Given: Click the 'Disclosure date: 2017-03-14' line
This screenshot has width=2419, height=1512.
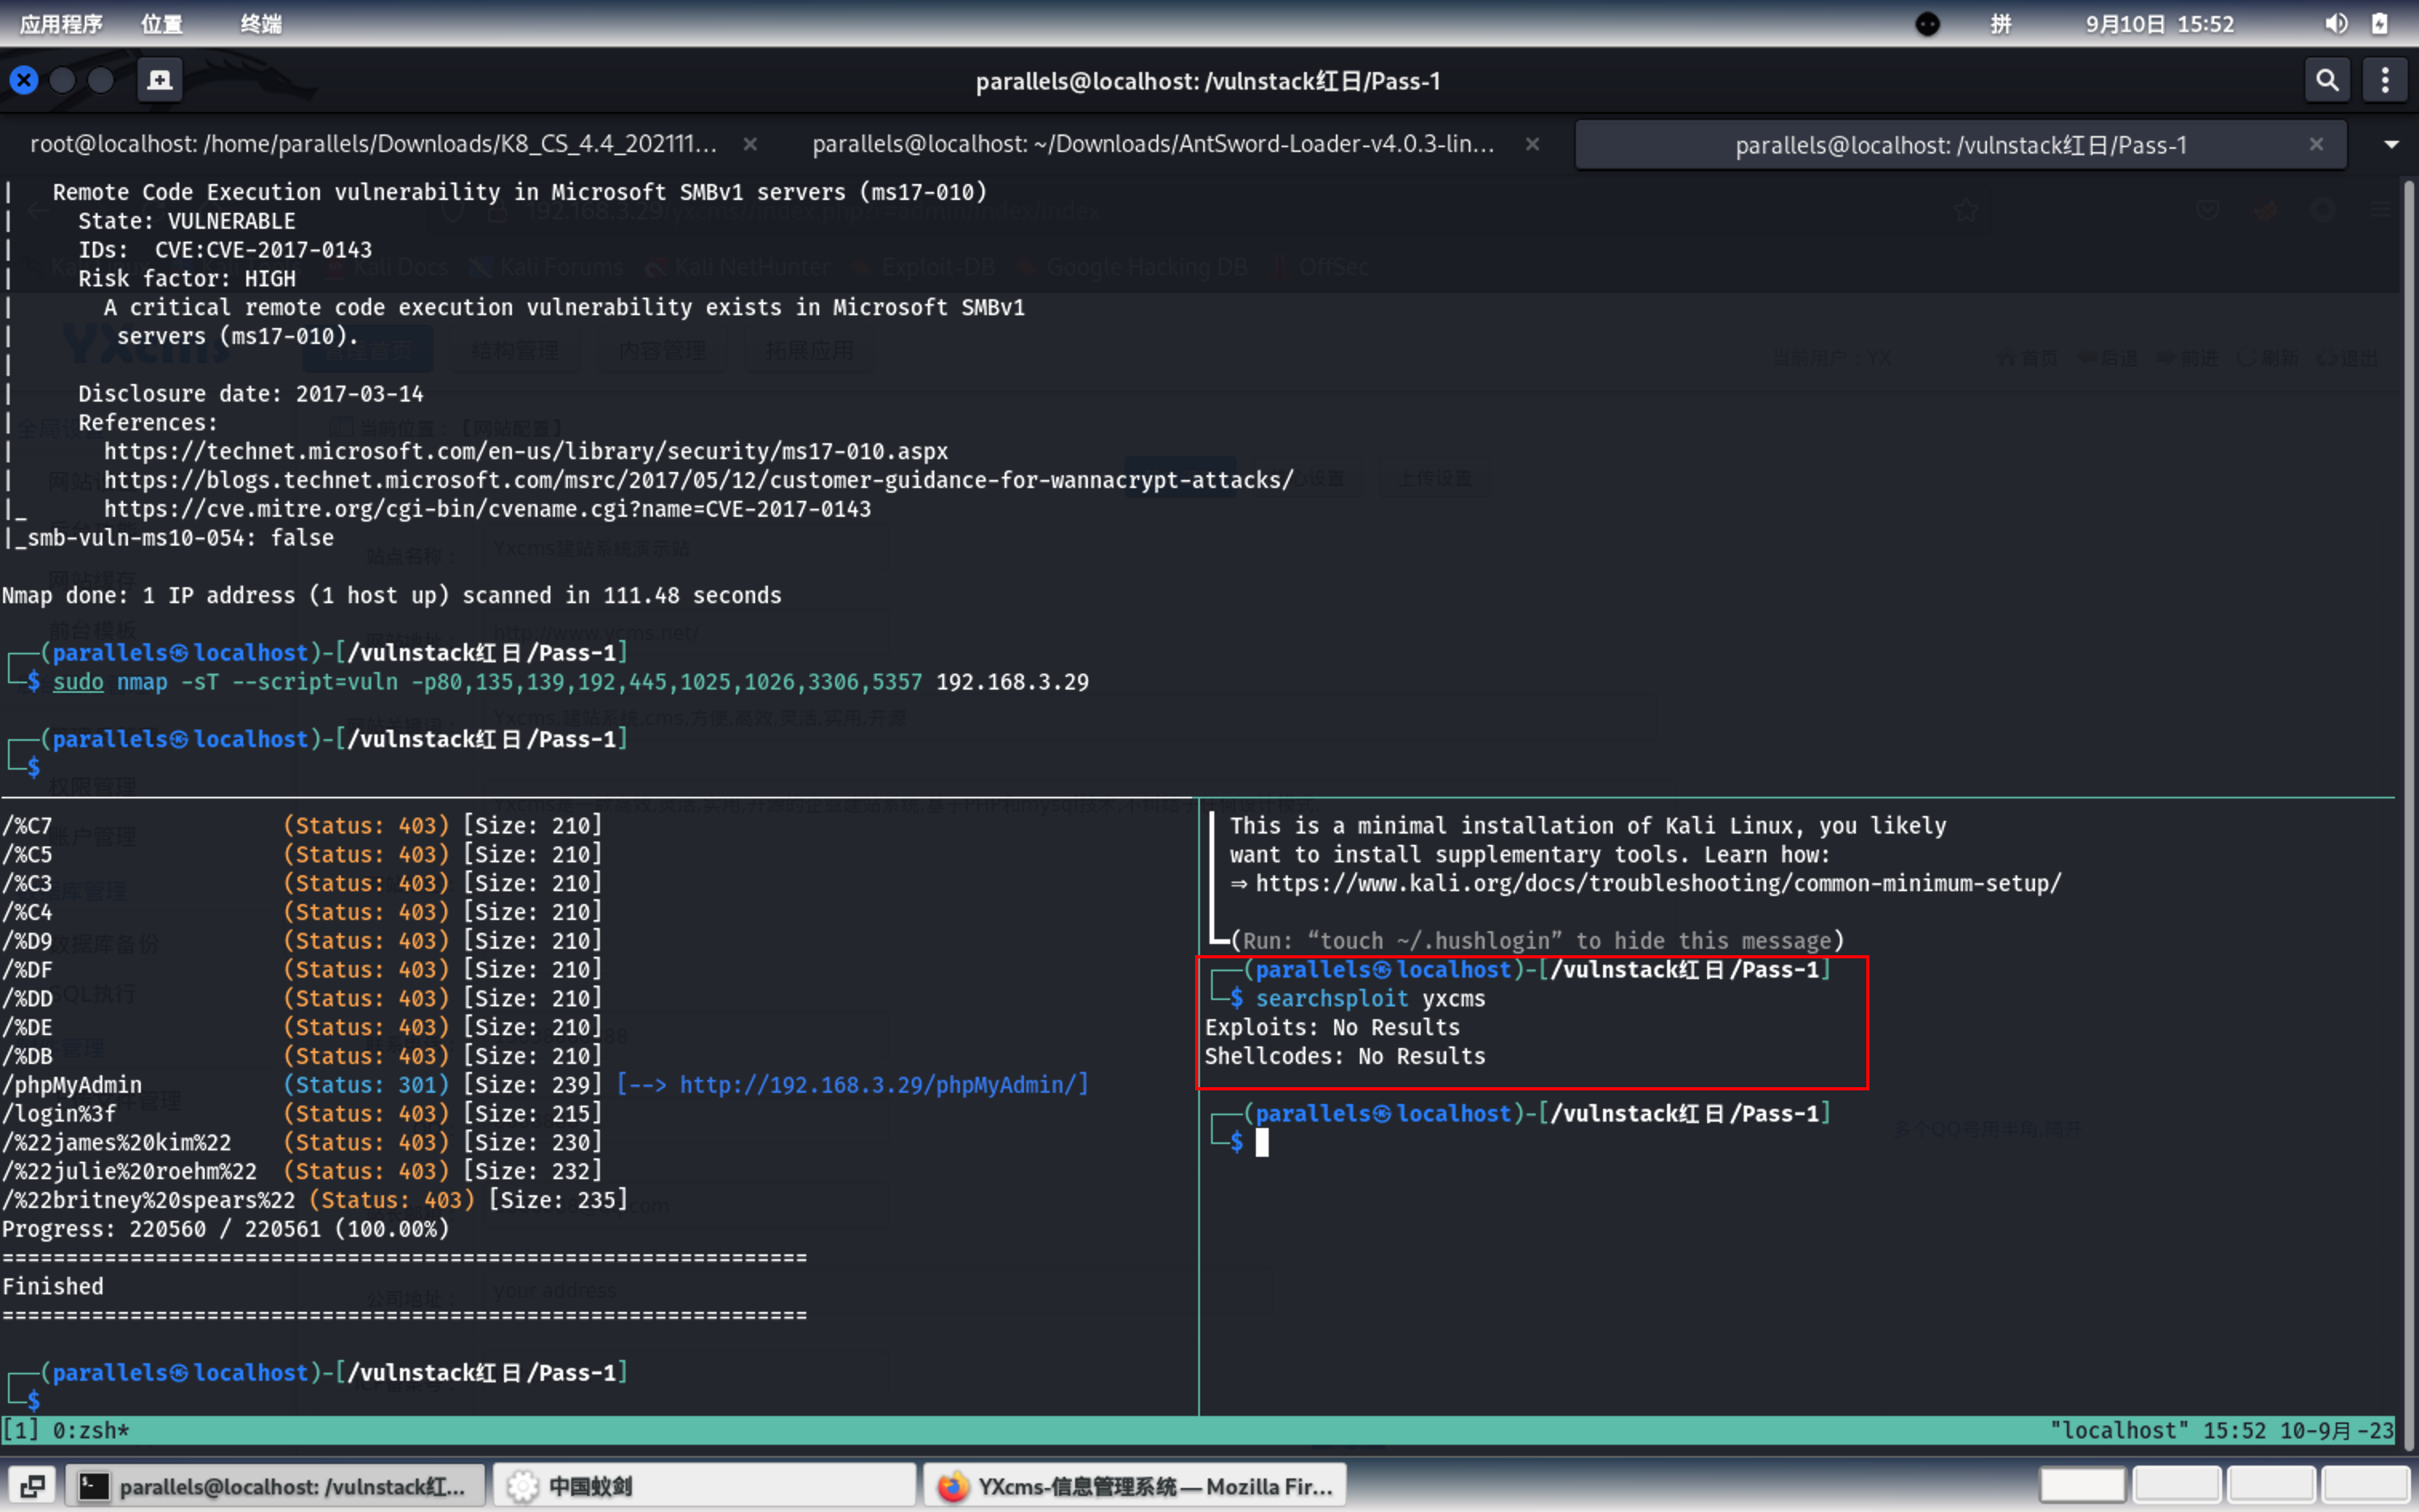Looking at the screenshot, I should pos(251,394).
